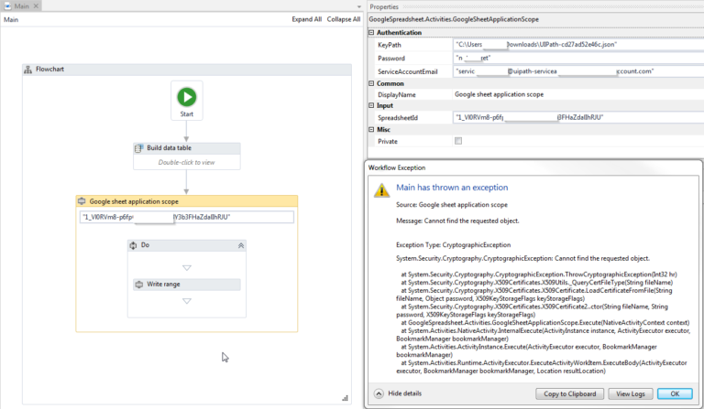Click the warning icon in exception dialog
The height and width of the screenshot is (409, 704).
click(380, 189)
